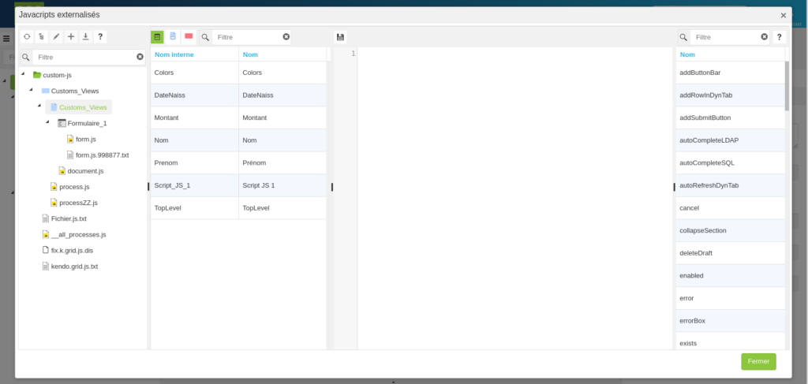Click the middle Filtre input field

247,37
